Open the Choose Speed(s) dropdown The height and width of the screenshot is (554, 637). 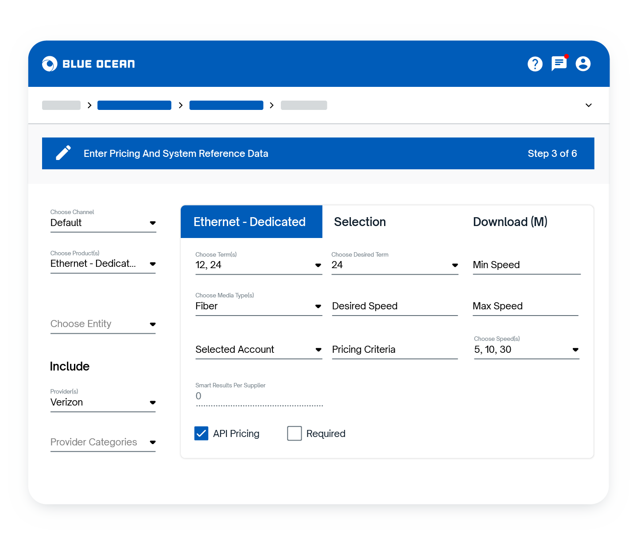click(526, 350)
